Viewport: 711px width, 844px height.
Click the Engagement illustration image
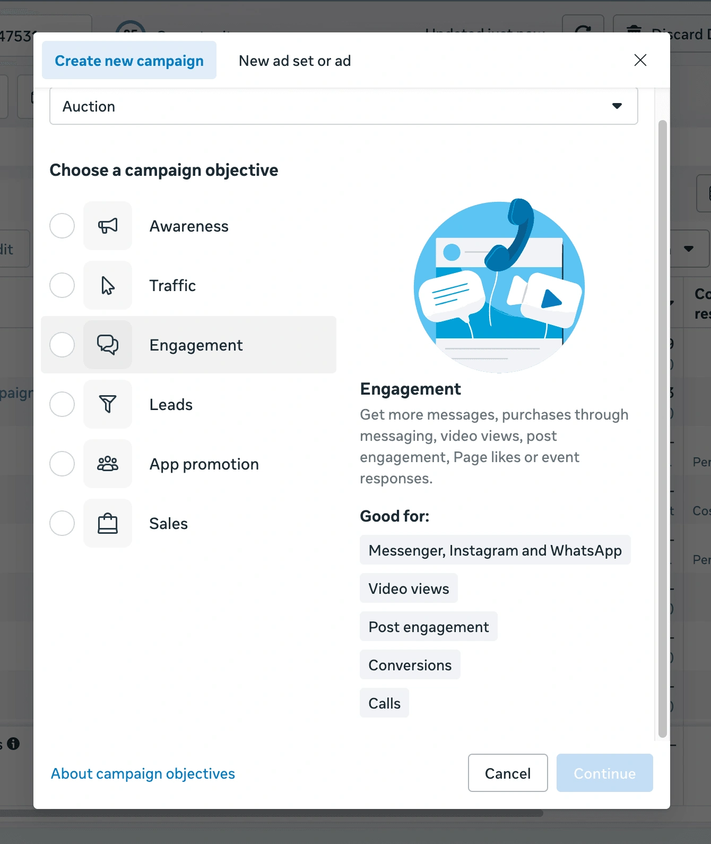[499, 286]
